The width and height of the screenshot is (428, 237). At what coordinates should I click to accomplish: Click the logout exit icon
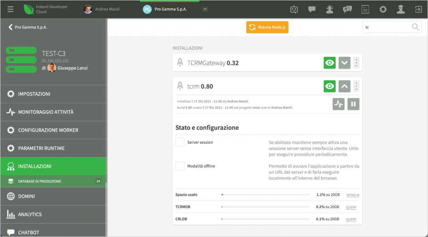tap(418, 9)
